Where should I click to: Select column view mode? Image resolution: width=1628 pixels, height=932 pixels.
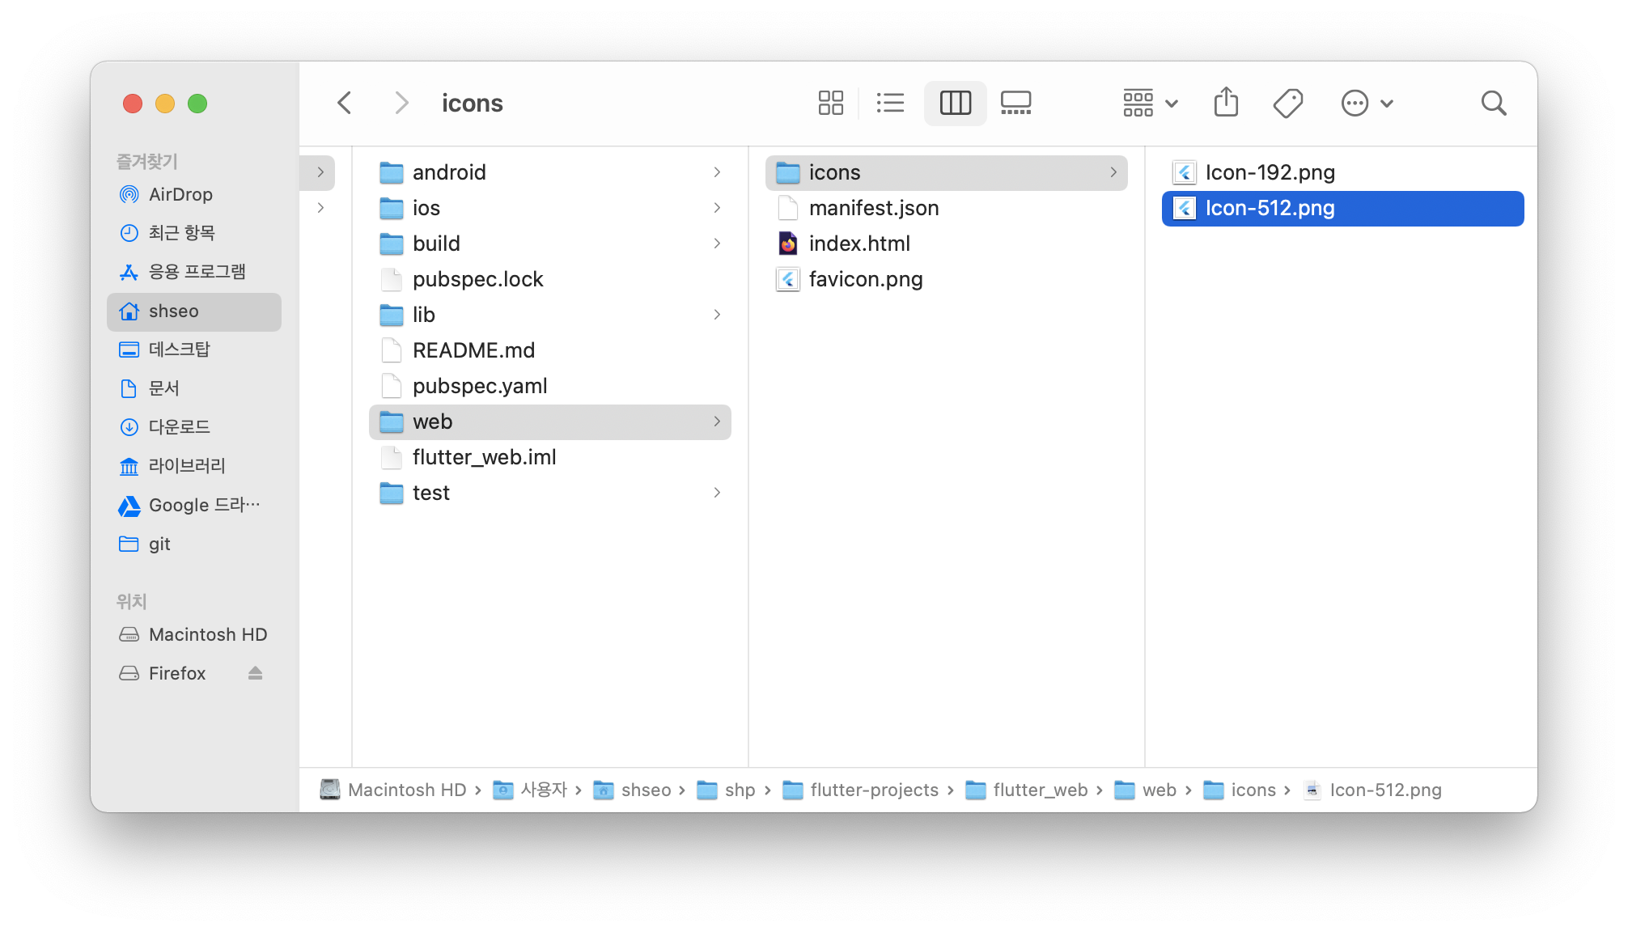(955, 103)
